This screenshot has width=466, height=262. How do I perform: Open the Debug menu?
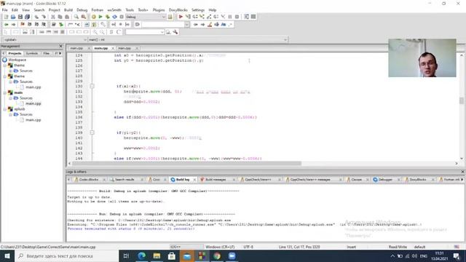pos(82,9)
